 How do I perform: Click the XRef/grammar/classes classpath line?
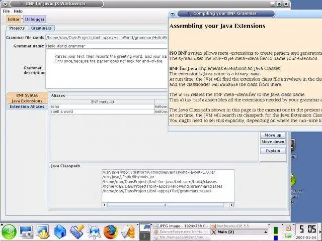coord(156,191)
